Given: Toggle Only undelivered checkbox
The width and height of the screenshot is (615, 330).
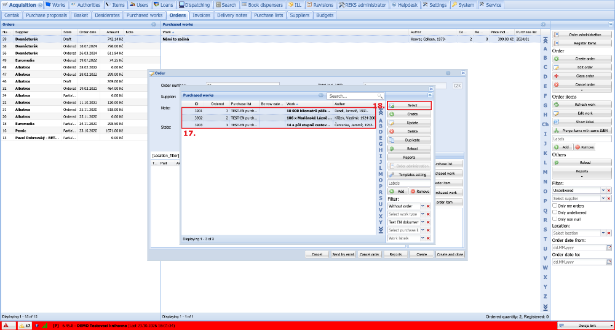Looking at the screenshot, I should tap(555, 212).
